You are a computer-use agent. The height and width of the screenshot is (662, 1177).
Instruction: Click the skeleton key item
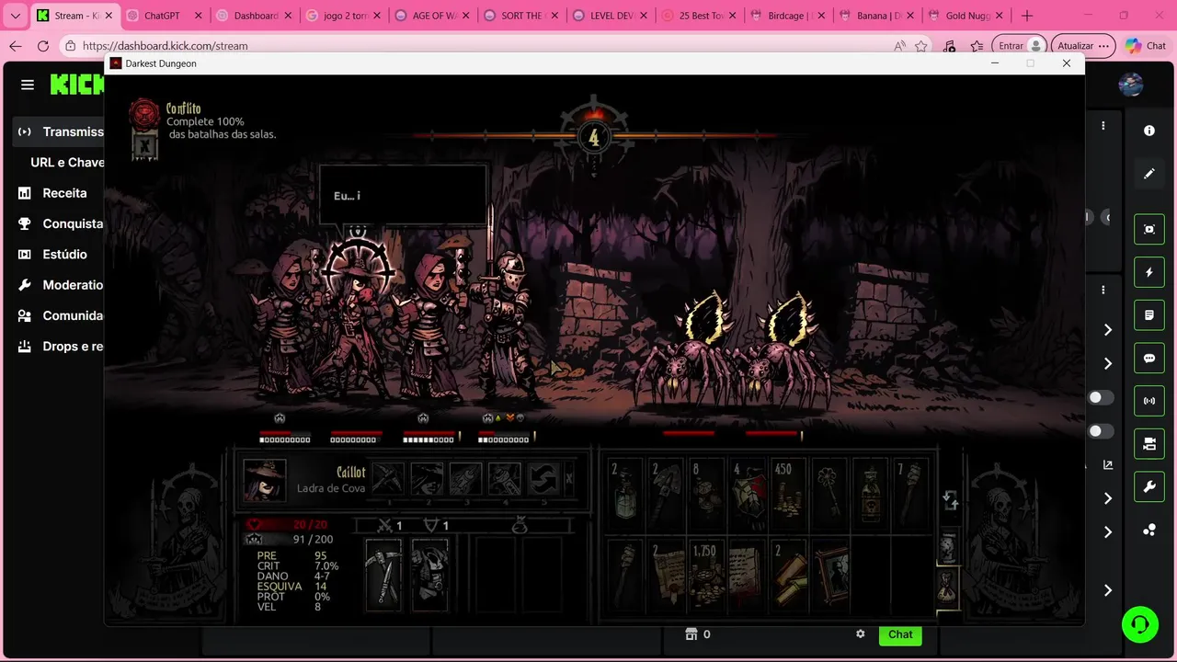(x=830, y=495)
